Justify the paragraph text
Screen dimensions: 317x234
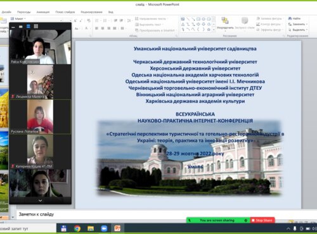[115, 28]
